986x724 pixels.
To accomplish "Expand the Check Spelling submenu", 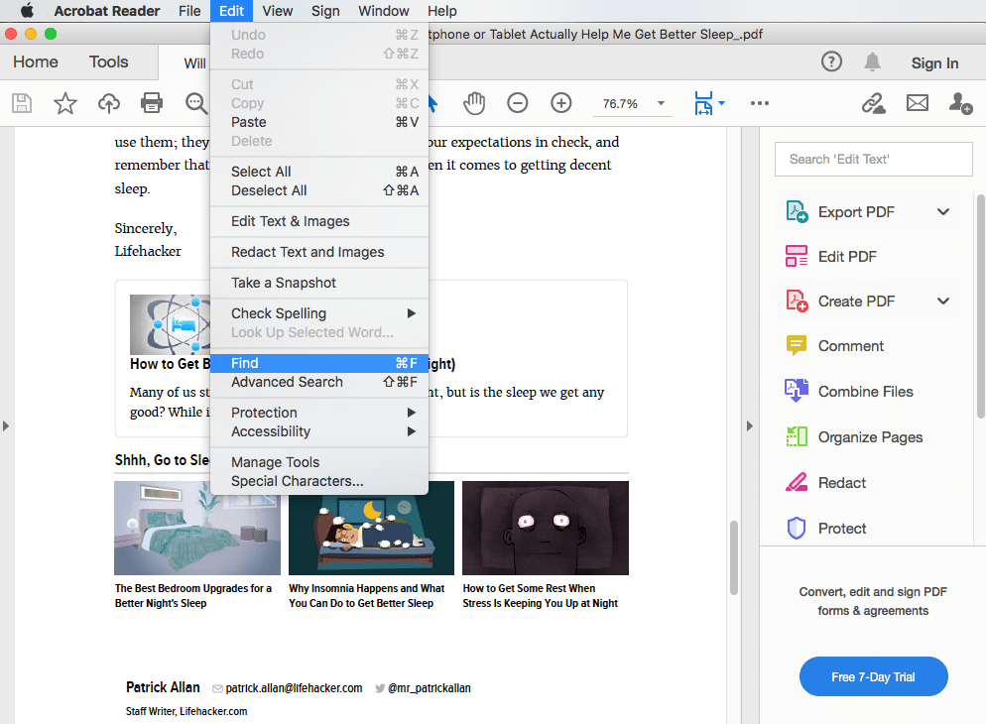I will point(412,313).
